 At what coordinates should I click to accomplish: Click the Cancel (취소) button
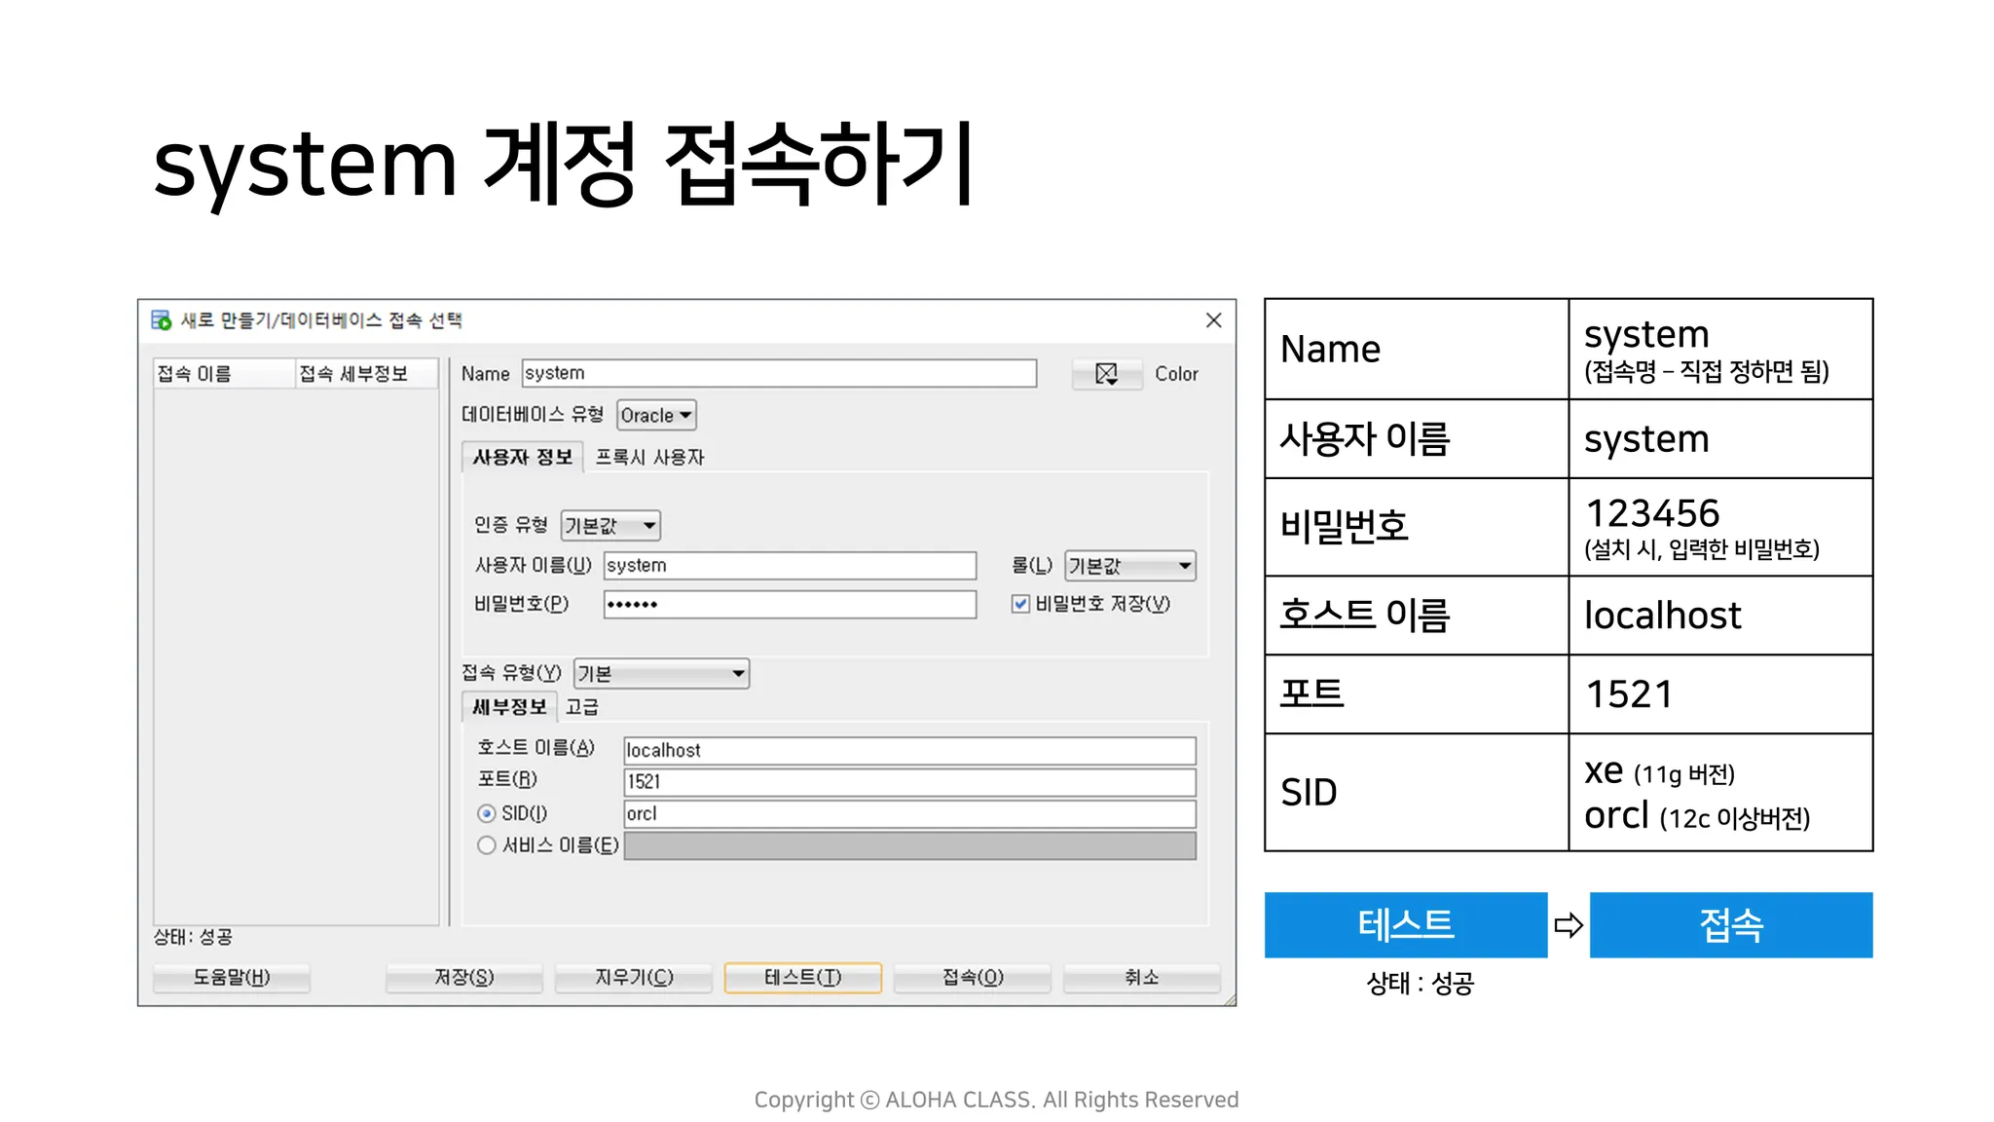(x=1141, y=977)
